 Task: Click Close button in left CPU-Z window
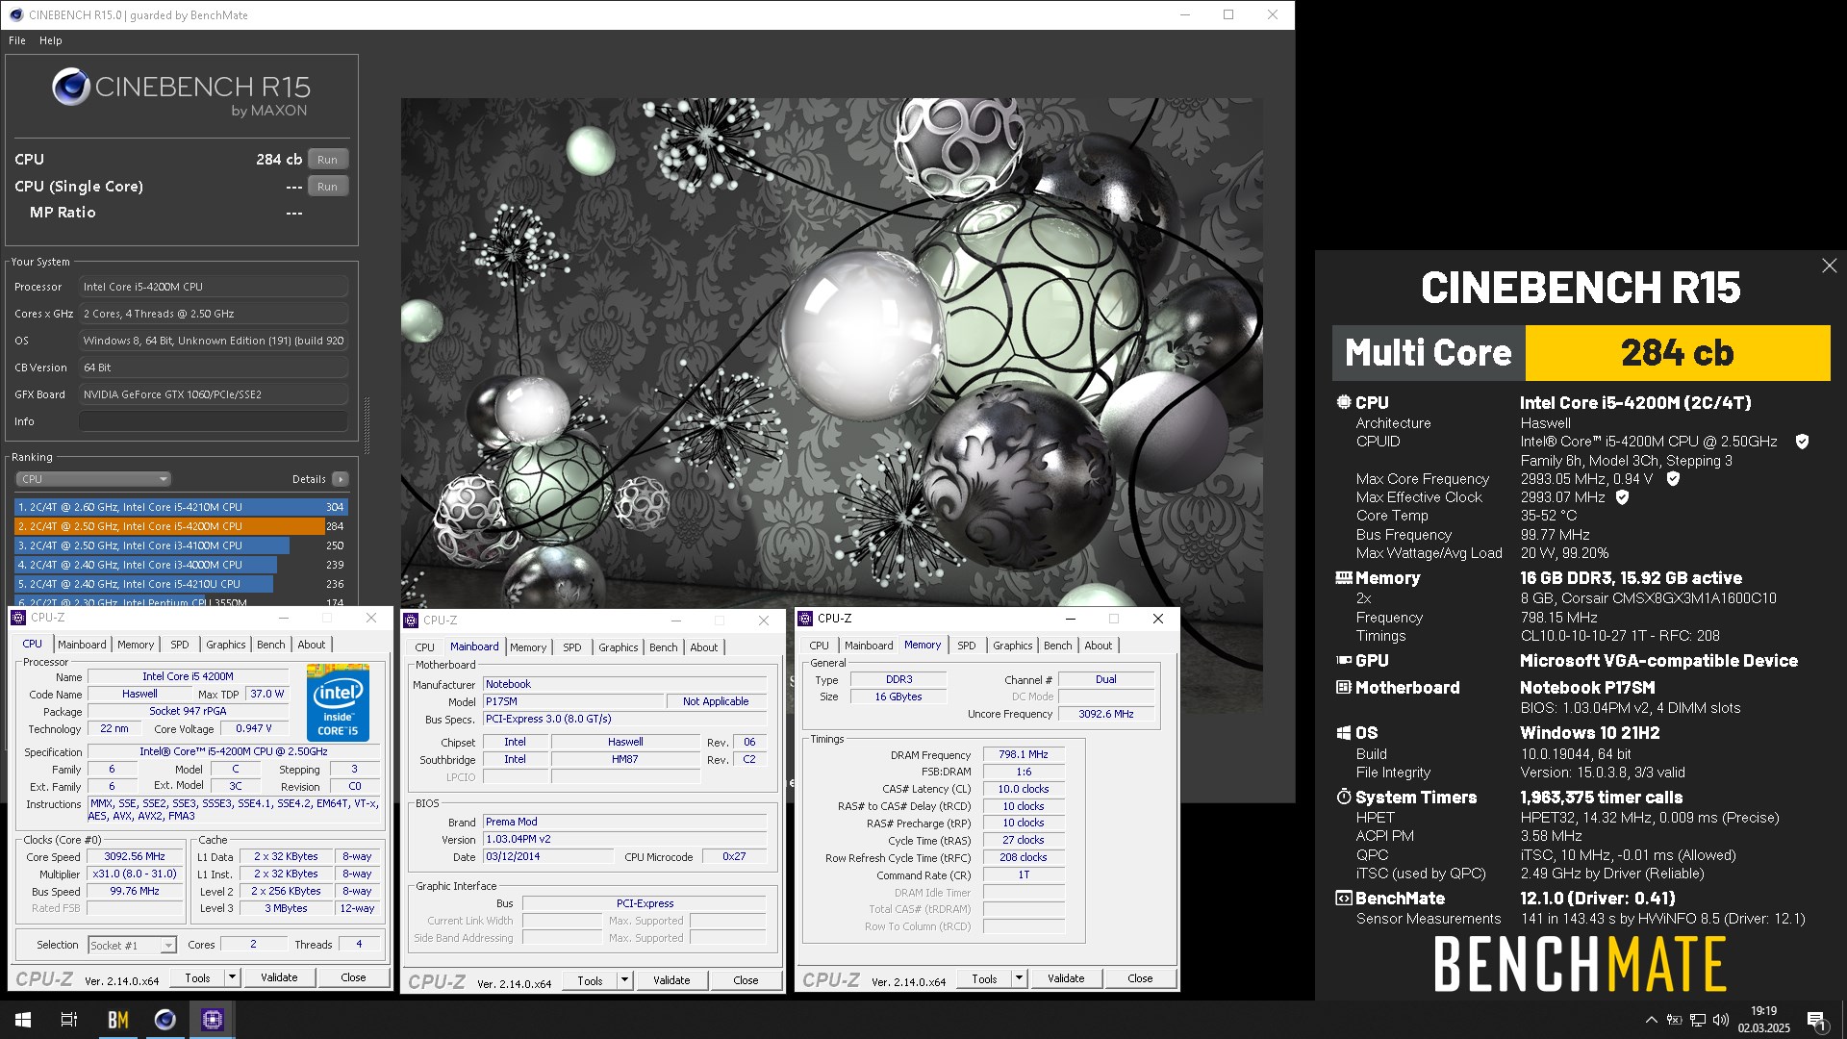pyautogui.click(x=353, y=977)
